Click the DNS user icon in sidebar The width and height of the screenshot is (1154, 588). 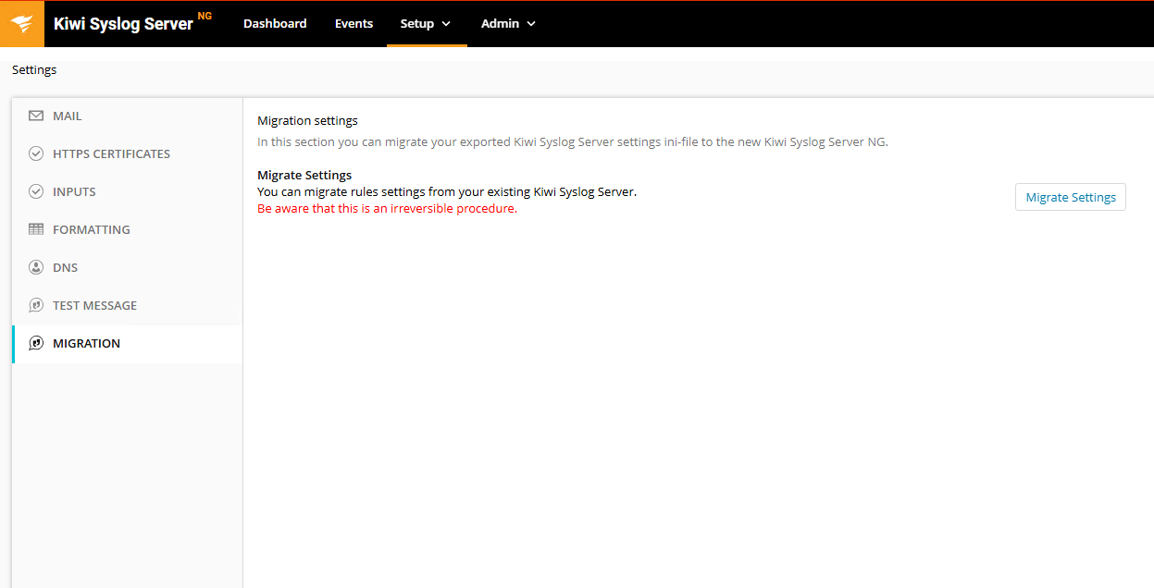click(x=36, y=266)
